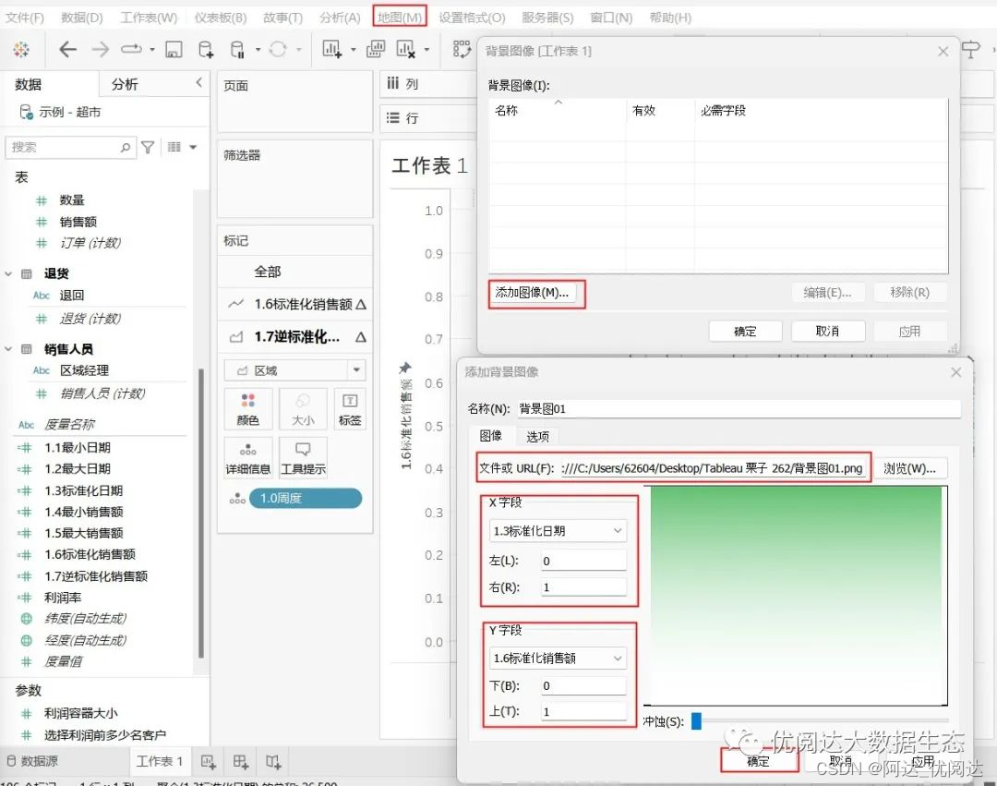The image size is (997, 786).
Task: Open the X 字段 1.3标准化日期 dropdown
Action: click(x=618, y=530)
